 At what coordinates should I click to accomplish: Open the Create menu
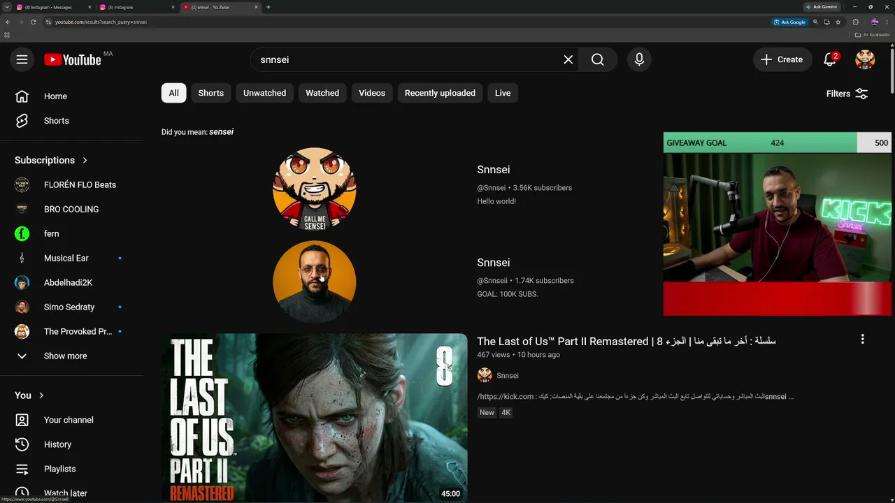tap(782, 59)
